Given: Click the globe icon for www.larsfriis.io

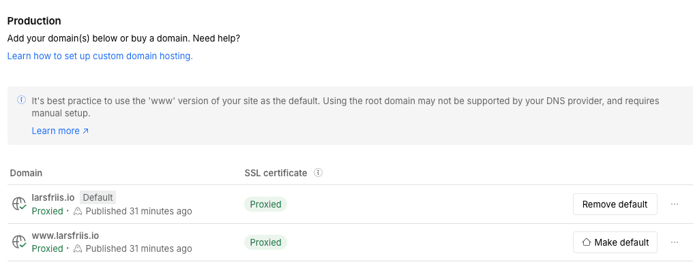Looking at the screenshot, I should coord(19,242).
